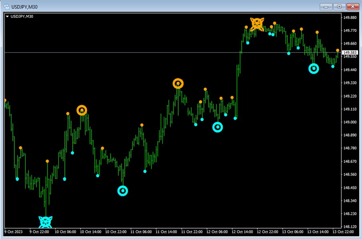Image resolution: width=362 pixels, height=239 pixels.
Task: Select the orange cat signal icon at chart top
Action: click(x=257, y=24)
